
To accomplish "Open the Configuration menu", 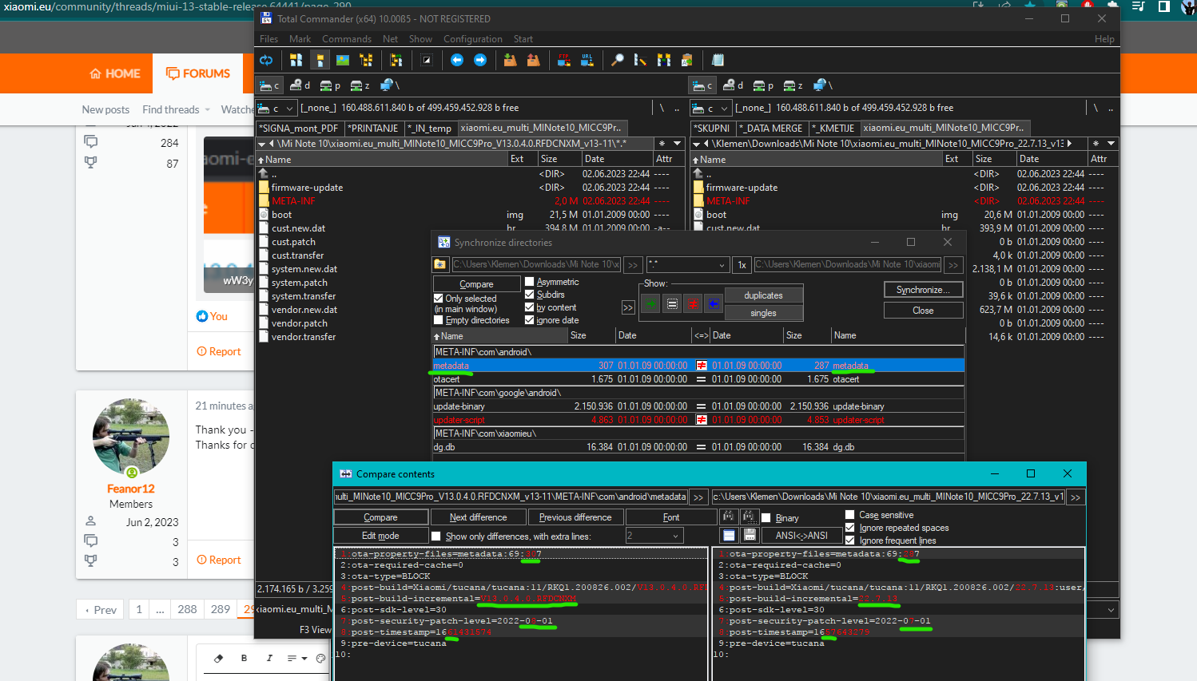I will pyautogui.click(x=473, y=39).
